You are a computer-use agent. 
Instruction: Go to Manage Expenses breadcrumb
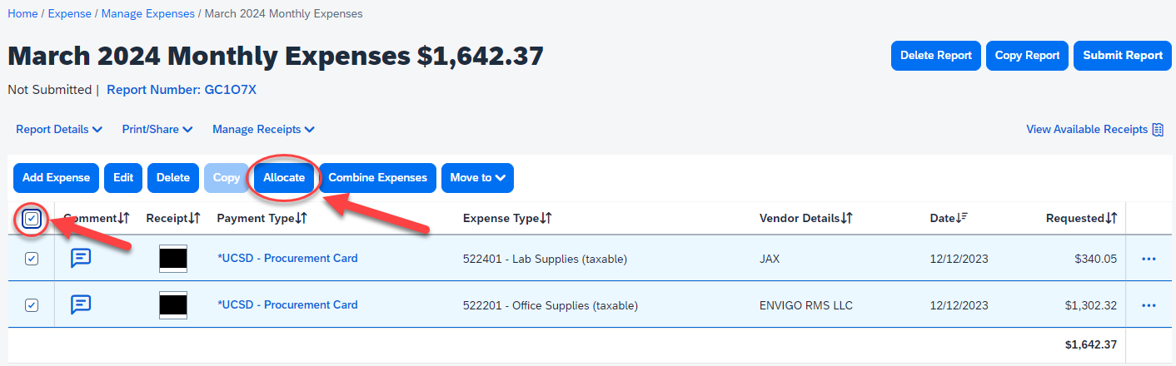[148, 14]
